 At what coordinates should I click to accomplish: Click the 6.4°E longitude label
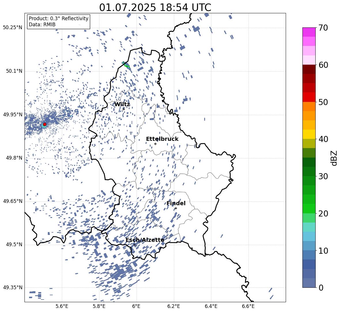pos(211,306)
